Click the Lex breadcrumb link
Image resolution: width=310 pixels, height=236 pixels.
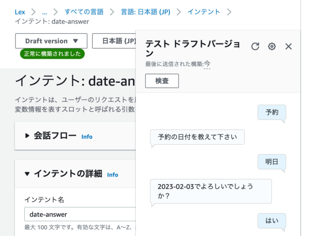(20, 12)
